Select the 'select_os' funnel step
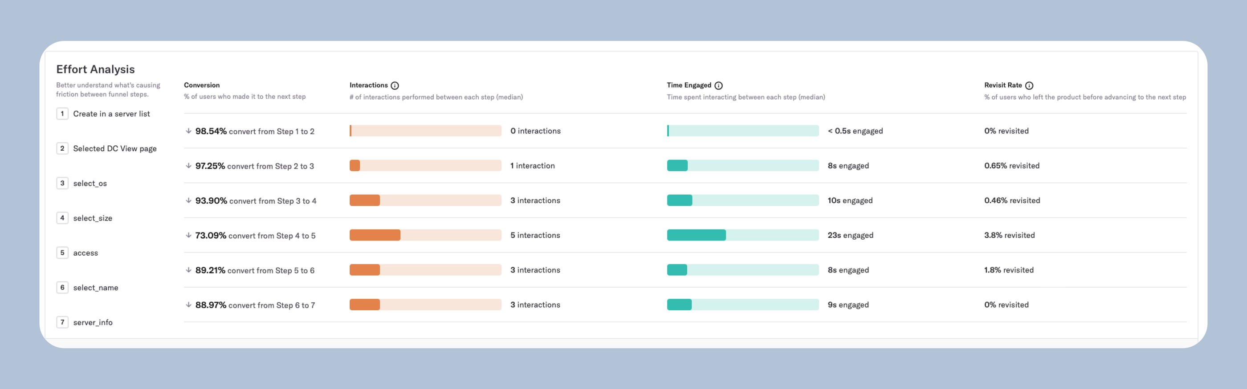This screenshot has height=389, width=1247. [90, 184]
